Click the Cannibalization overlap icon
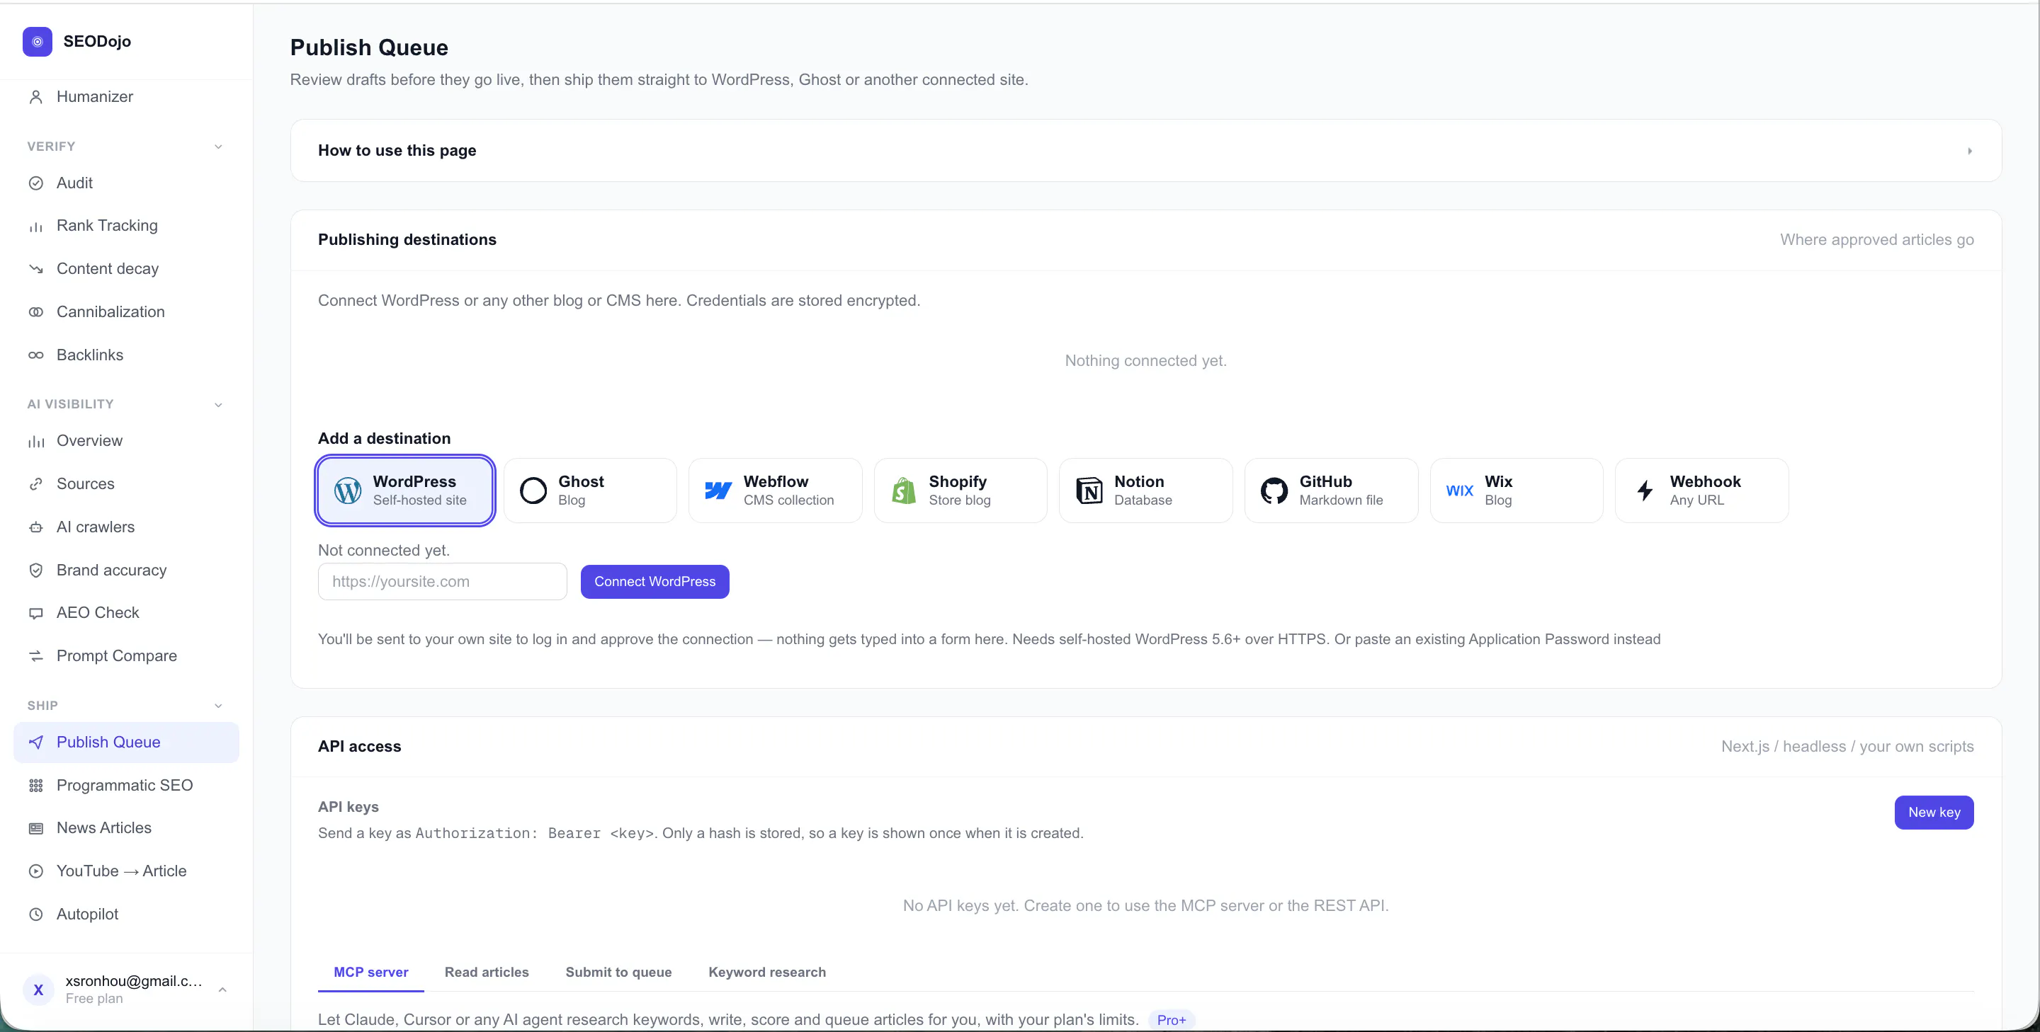The image size is (2040, 1032). pos(35,312)
